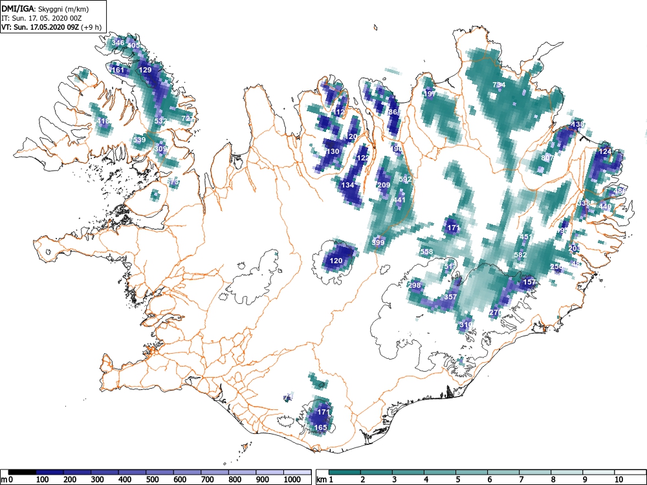Click the lightest swatch between km 9 and 10
This screenshot has height=485, width=647.
click(x=598, y=472)
